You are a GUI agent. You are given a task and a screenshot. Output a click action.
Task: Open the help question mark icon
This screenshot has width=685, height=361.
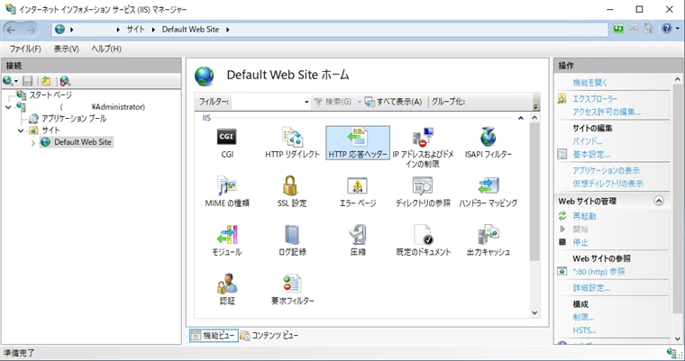(x=667, y=29)
